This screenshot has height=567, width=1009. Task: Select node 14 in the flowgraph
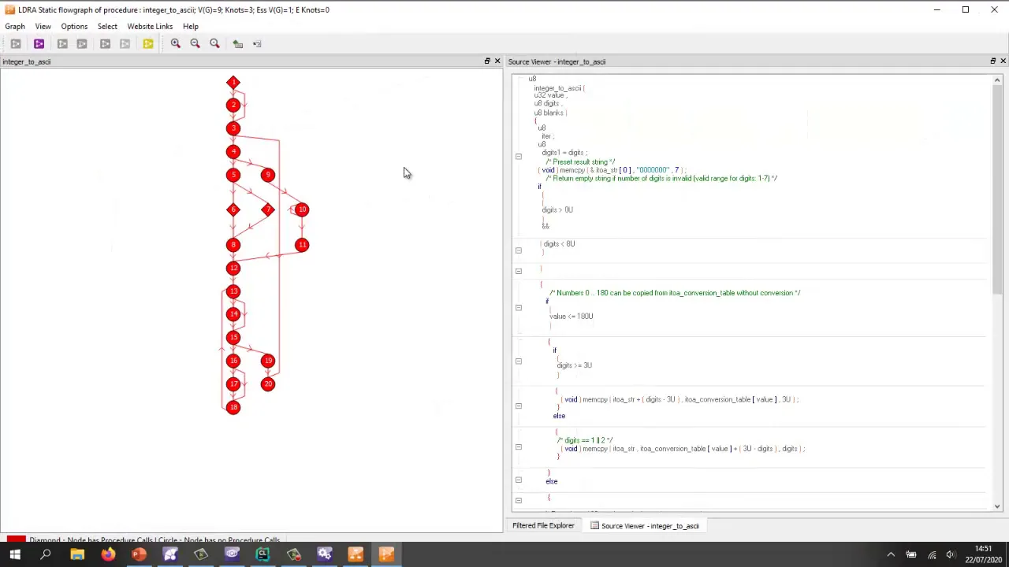click(233, 314)
